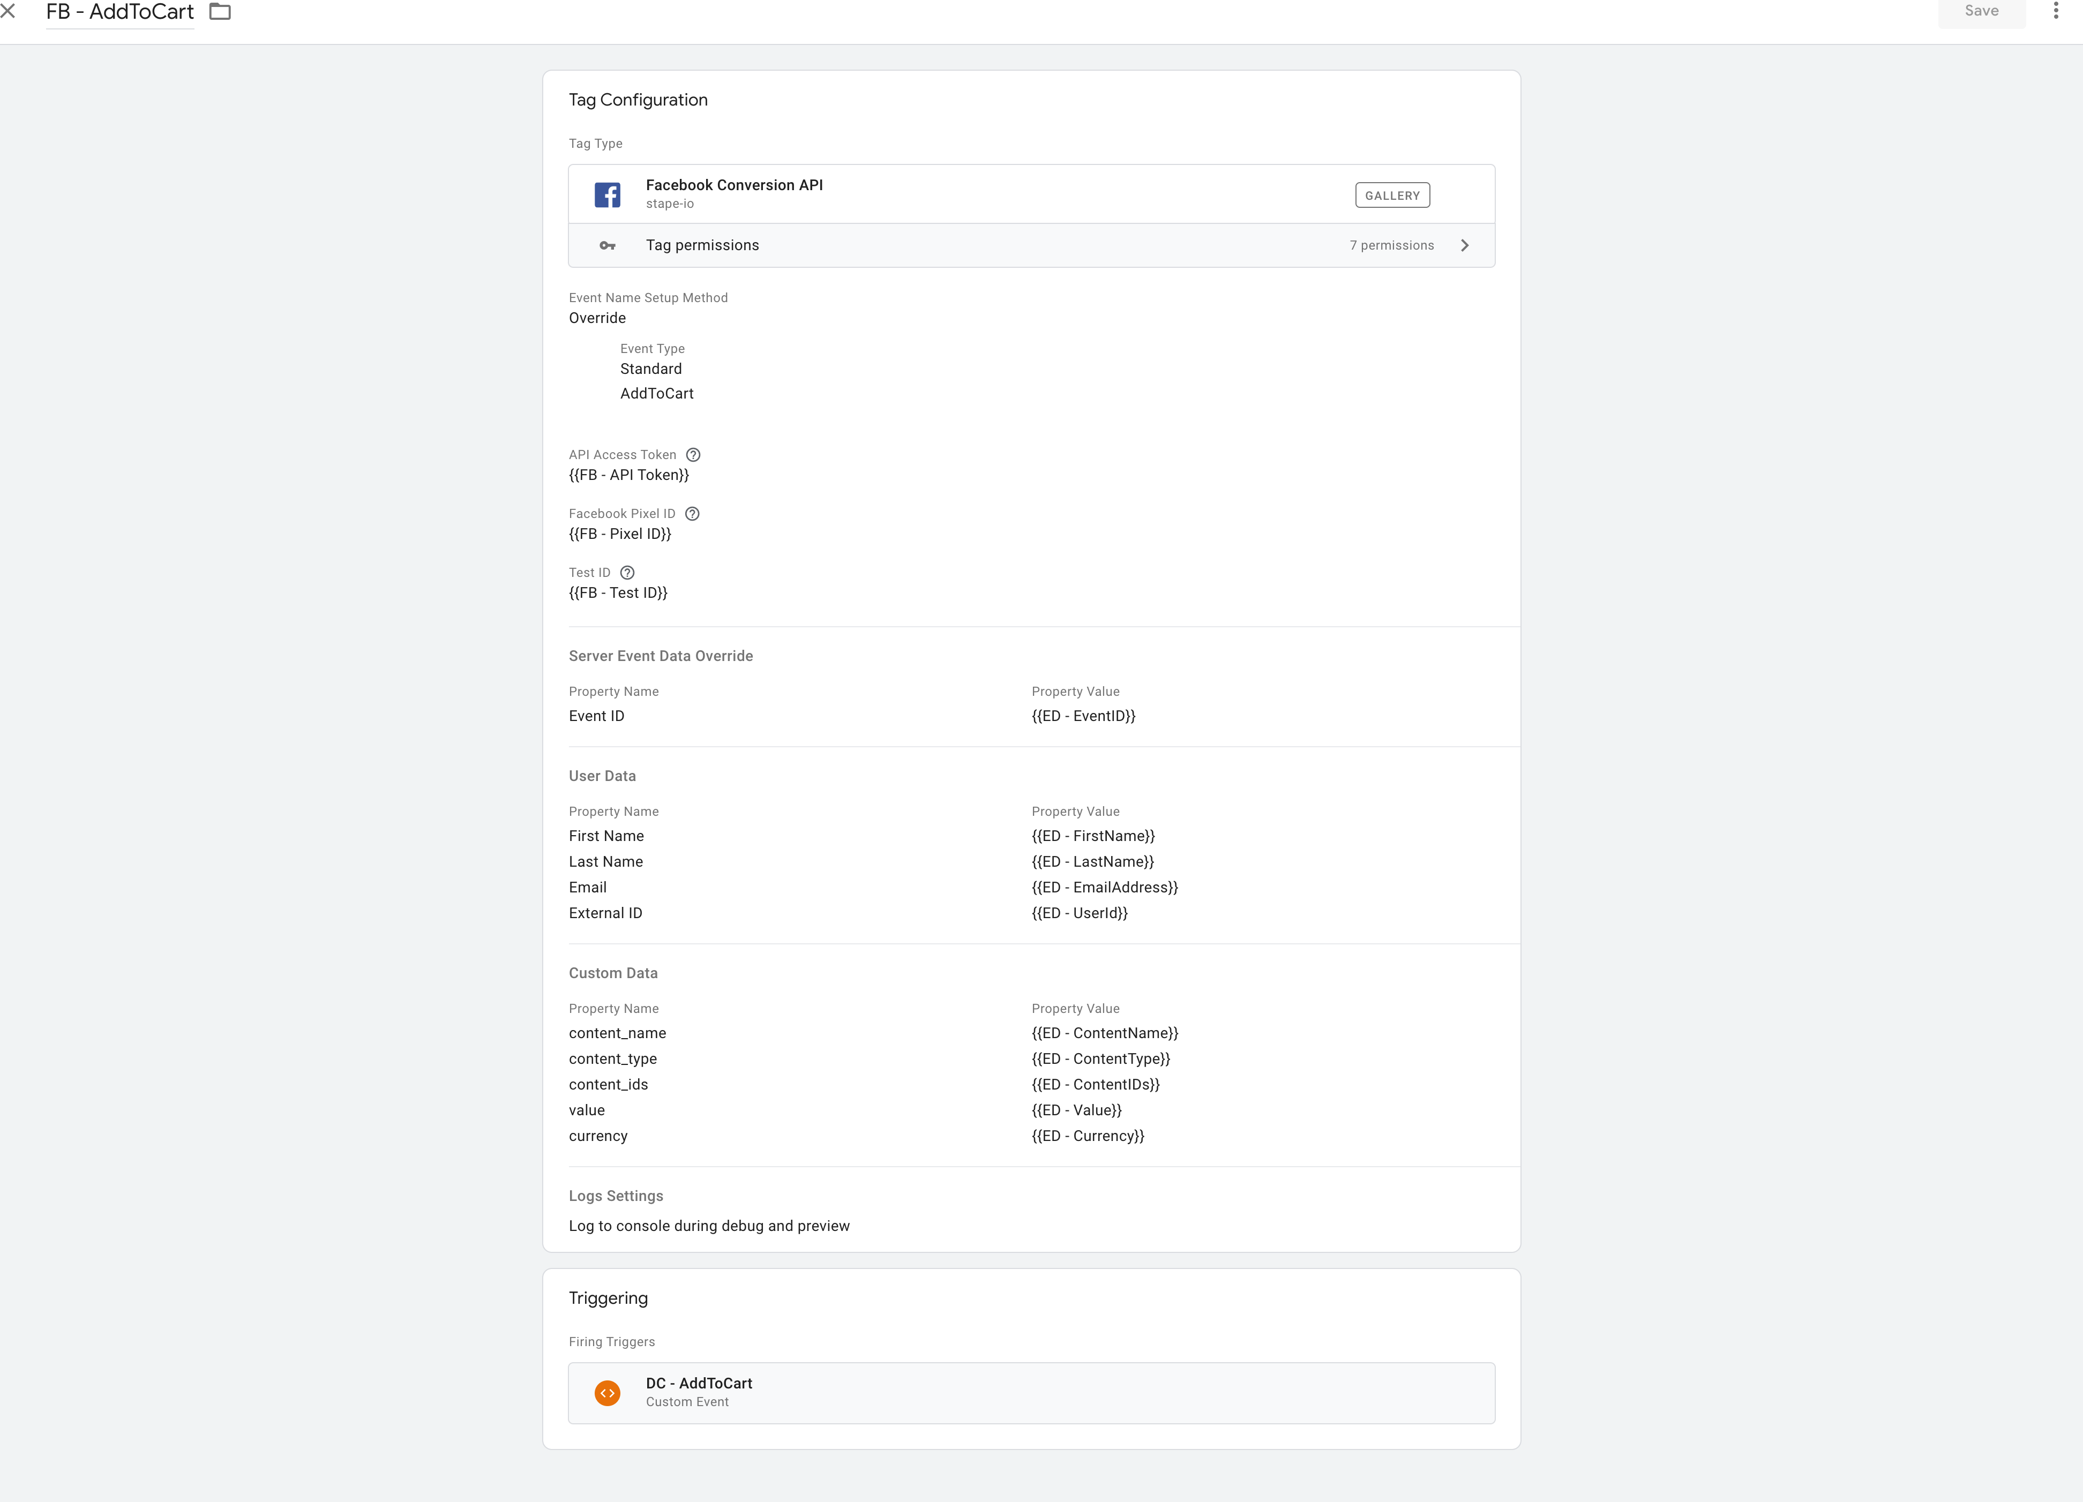2083x1502 pixels.
Task: Open help for API Access Token
Action: (x=693, y=454)
